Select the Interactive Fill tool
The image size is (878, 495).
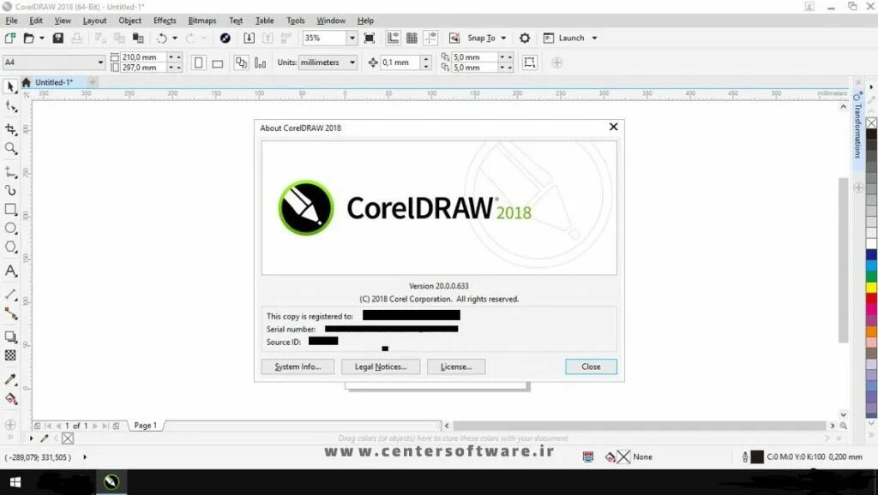pos(10,399)
